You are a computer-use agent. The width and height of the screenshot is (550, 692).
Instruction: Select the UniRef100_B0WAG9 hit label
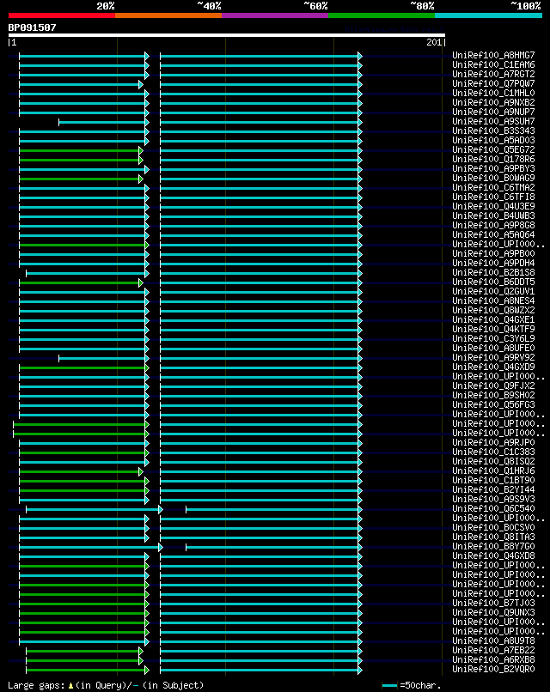point(493,178)
